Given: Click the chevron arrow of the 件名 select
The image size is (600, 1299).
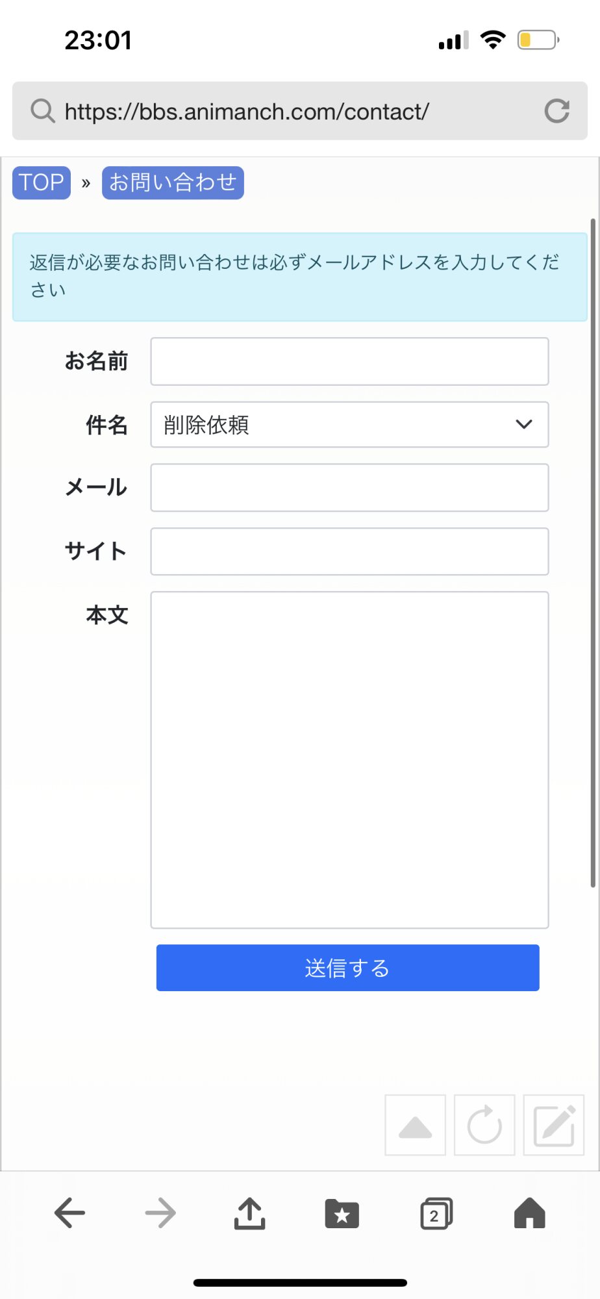Looking at the screenshot, I should point(524,425).
